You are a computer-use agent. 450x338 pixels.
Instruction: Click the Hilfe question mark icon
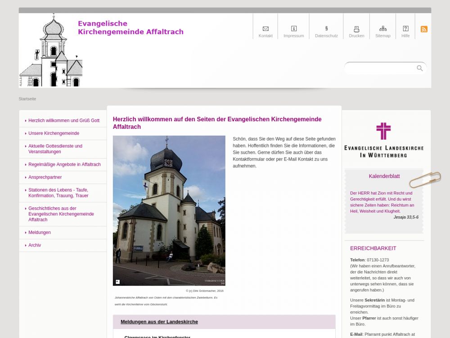(x=405, y=29)
